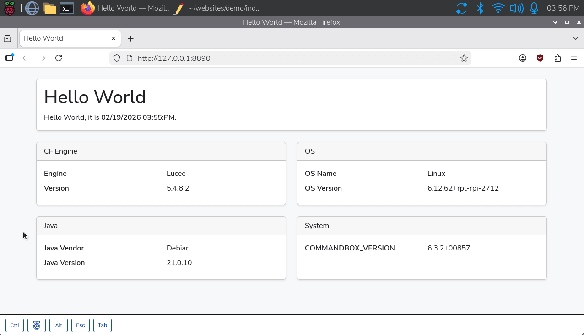Toggle the on-screen Ctrl key
The image size is (584, 335).
tap(14, 325)
